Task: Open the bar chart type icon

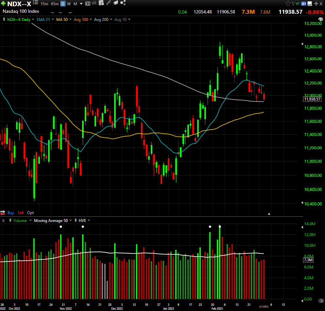Action: [x=94, y=3]
